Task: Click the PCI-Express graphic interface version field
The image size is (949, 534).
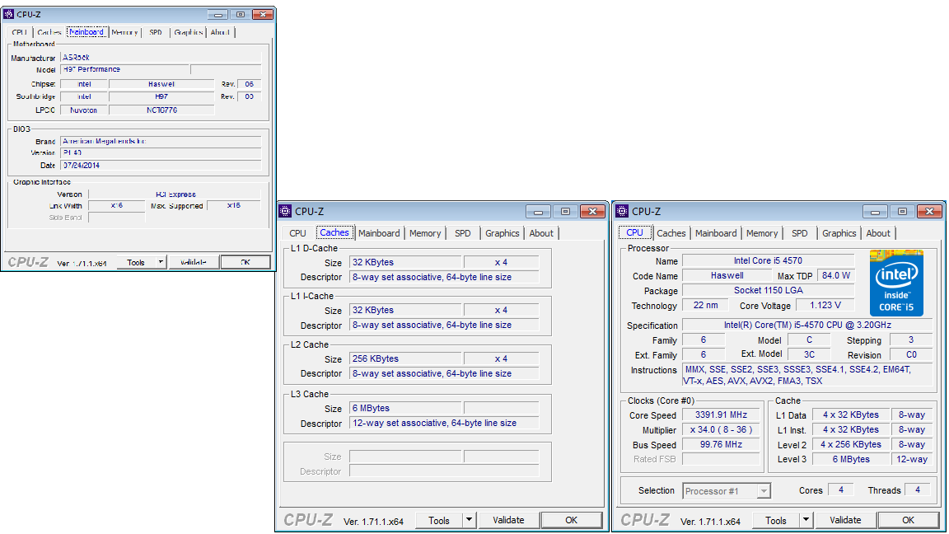Action: pos(175,194)
